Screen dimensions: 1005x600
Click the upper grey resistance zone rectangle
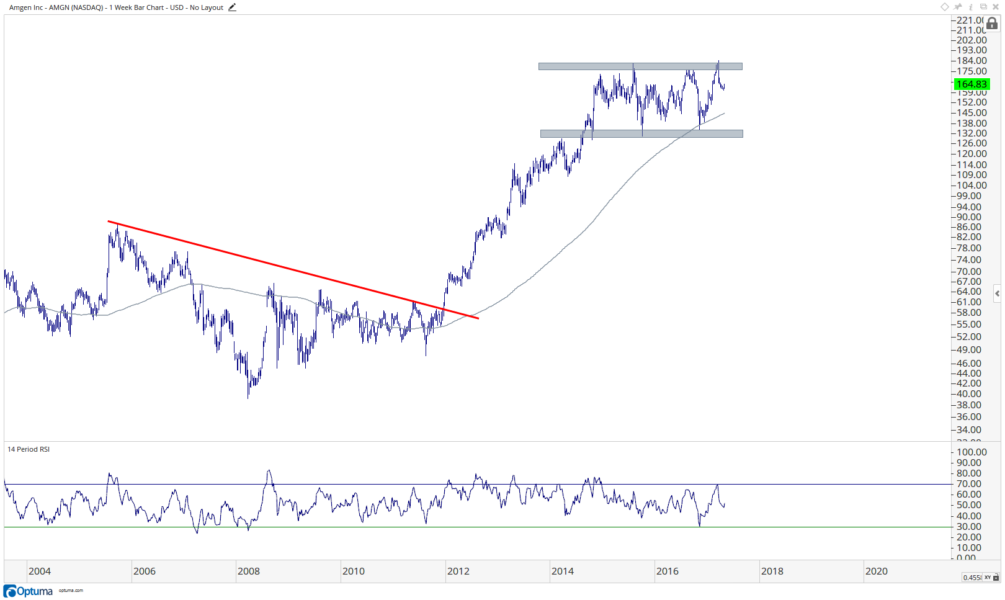pyautogui.click(x=640, y=66)
